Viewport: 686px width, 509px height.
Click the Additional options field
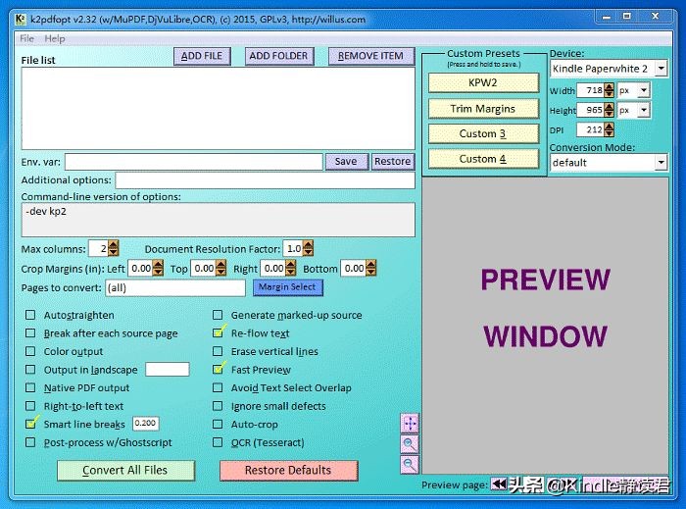point(266,180)
